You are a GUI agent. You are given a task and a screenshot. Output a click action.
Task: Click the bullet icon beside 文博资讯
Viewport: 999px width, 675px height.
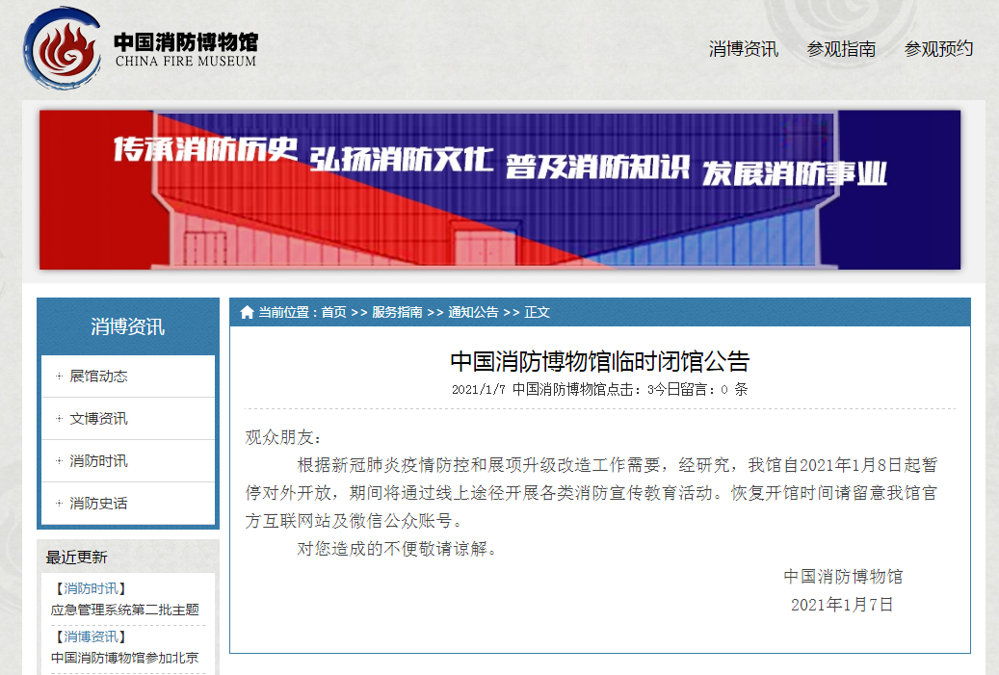click(x=59, y=418)
